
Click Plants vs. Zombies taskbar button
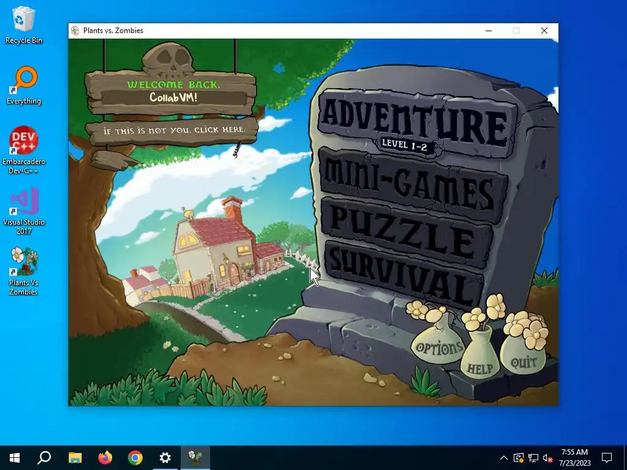point(195,458)
